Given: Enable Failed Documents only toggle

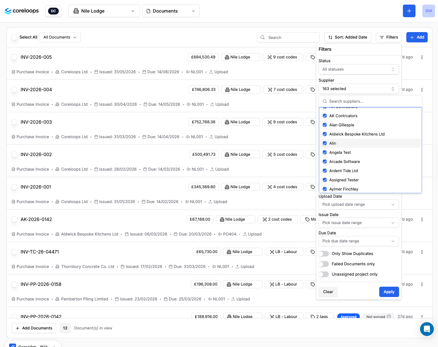Looking at the screenshot, I should click(x=324, y=264).
